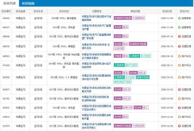Click the green status icon in row 540317
194x131 pixels.
pyautogui.click(x=179, y=27)
